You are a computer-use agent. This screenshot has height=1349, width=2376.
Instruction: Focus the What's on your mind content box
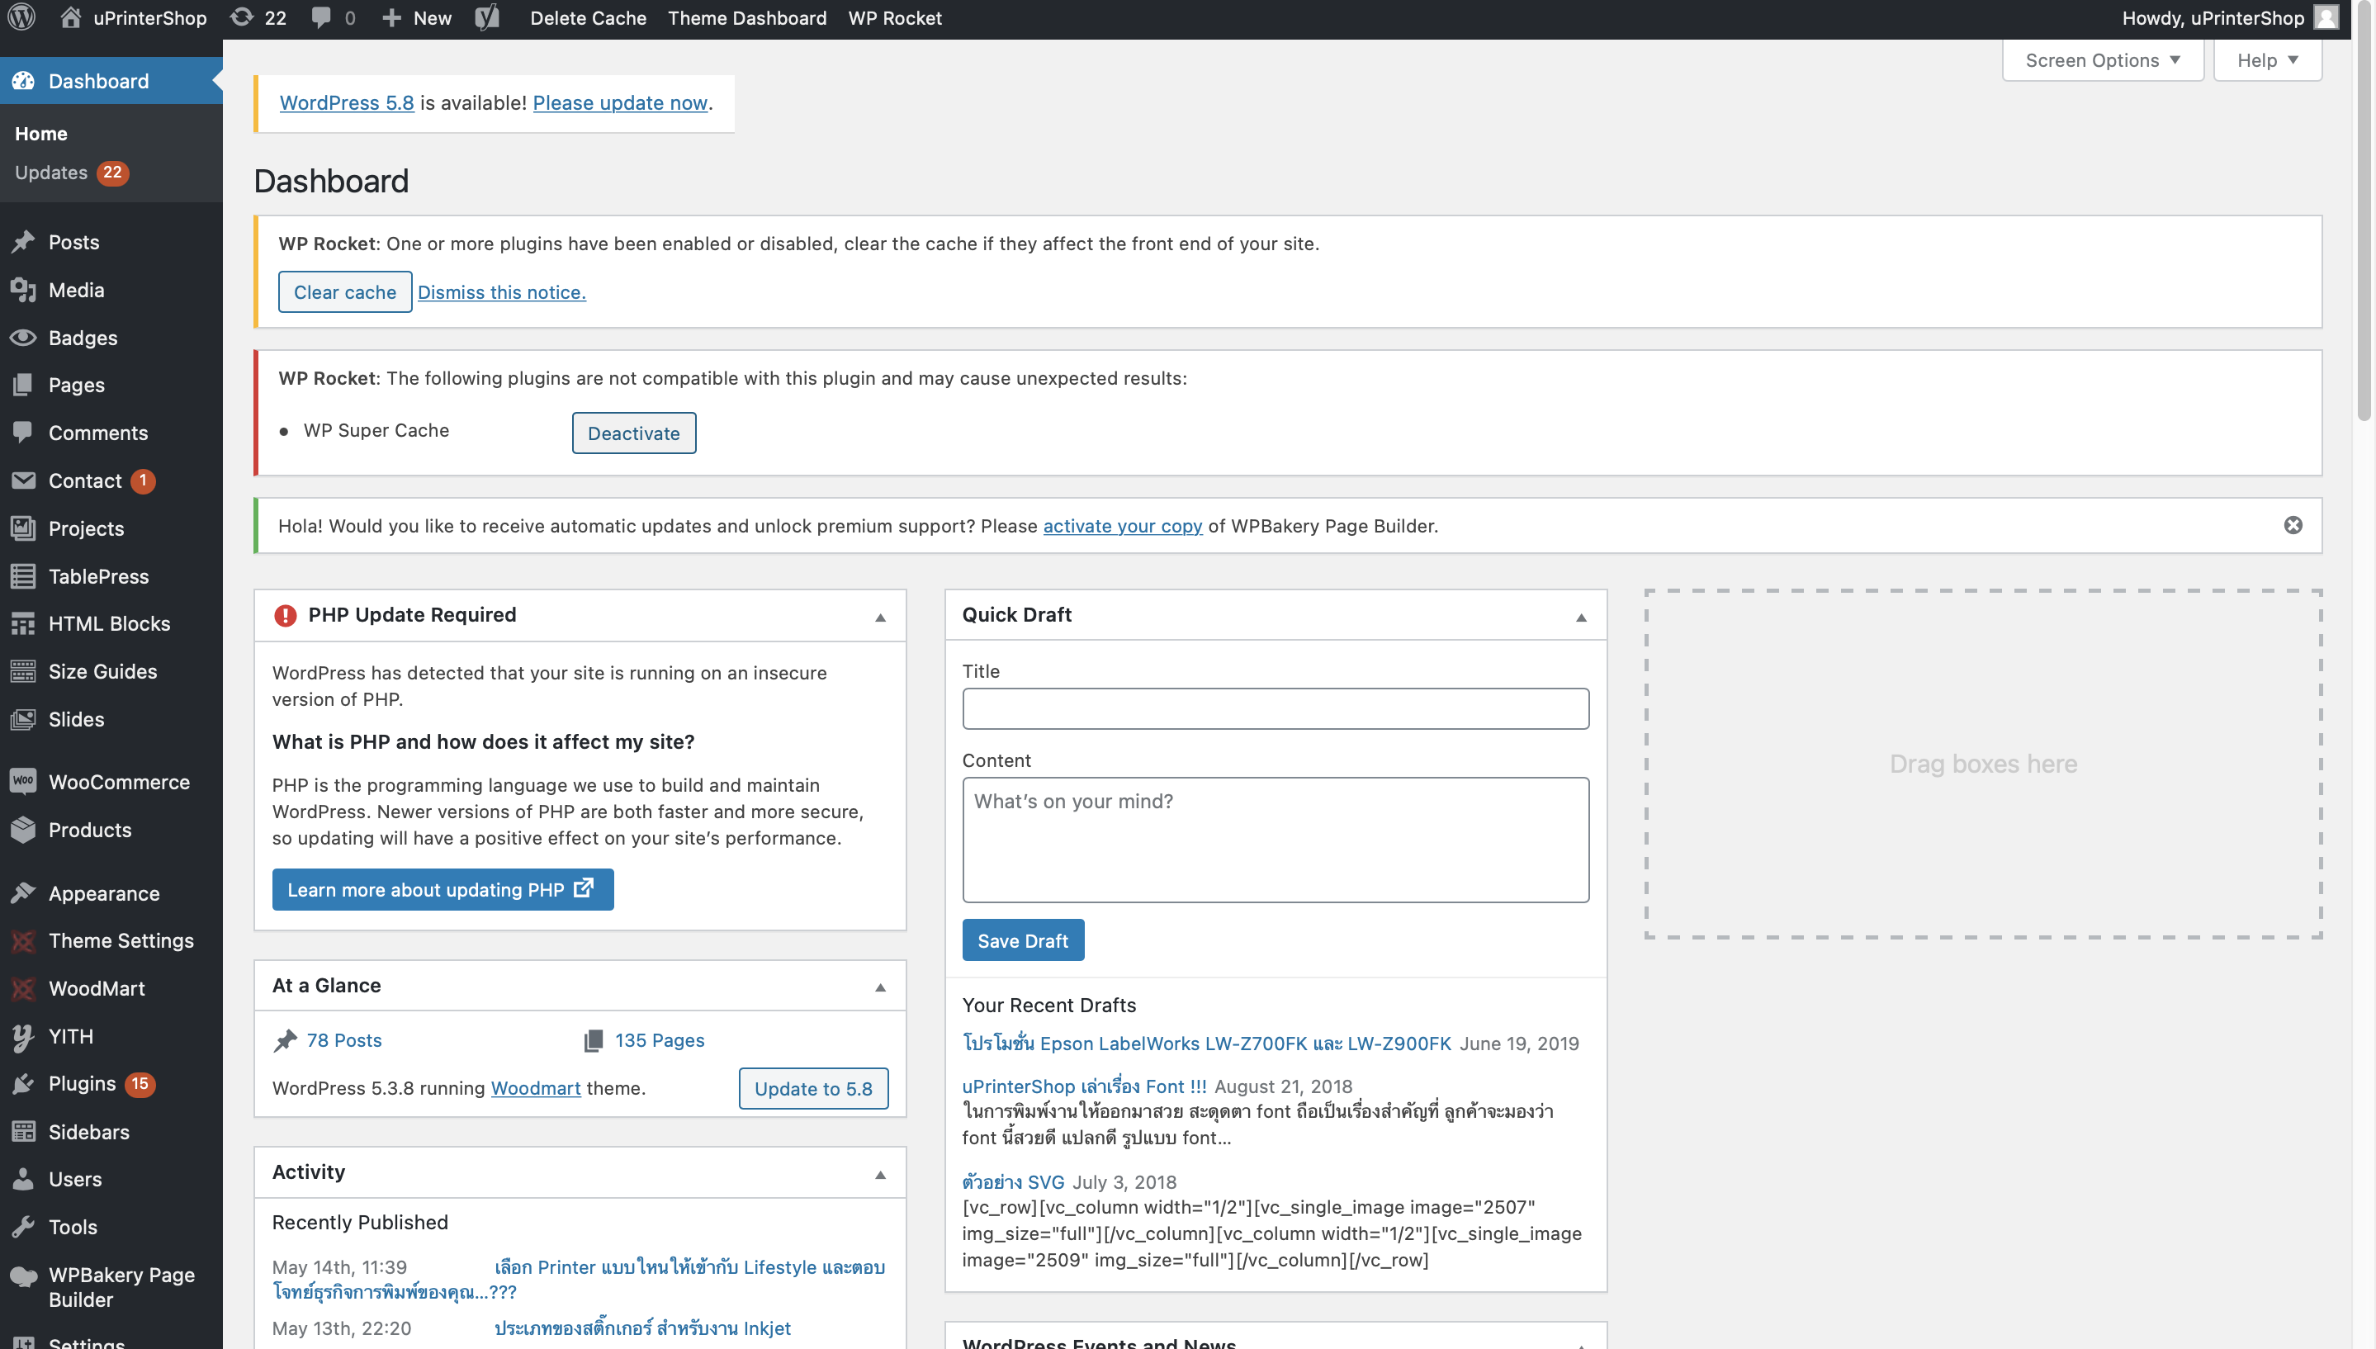point(1276,840)
